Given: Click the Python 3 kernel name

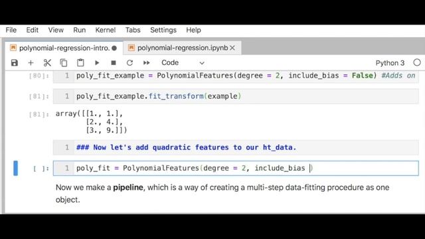Looking at the screenshot, I should coord(390,63).
